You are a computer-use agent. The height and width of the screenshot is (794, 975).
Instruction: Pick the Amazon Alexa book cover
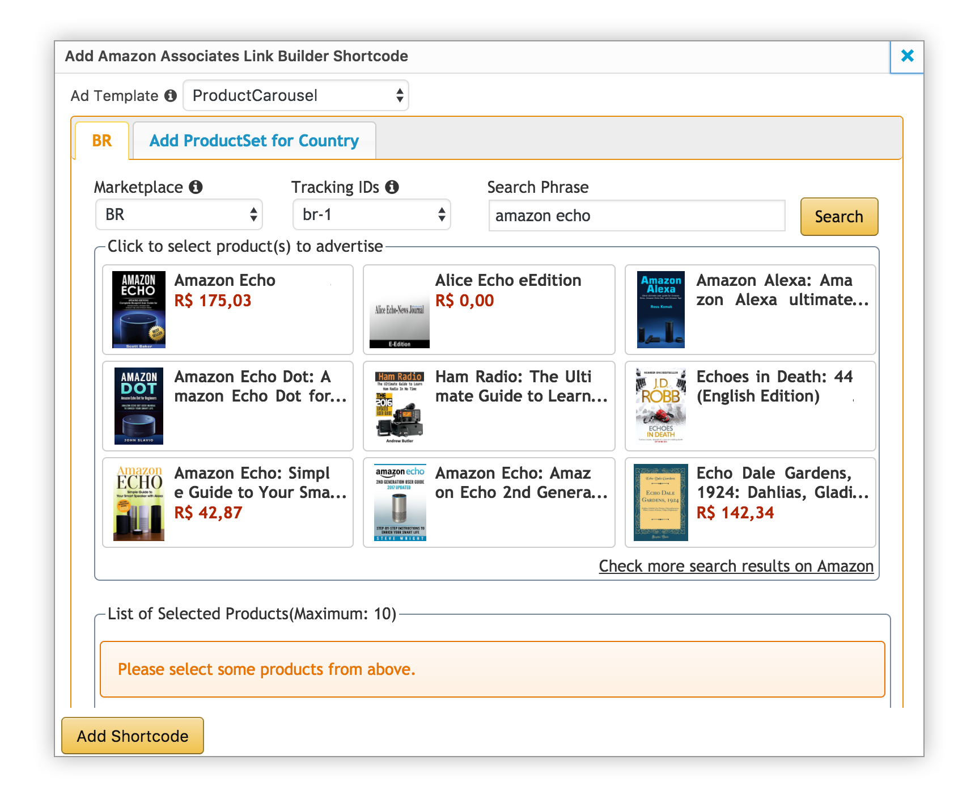661,310
